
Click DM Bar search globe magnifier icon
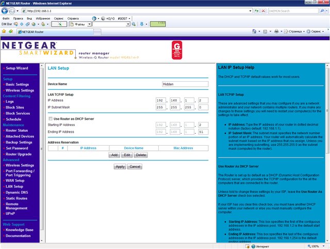tap(134, 24)
